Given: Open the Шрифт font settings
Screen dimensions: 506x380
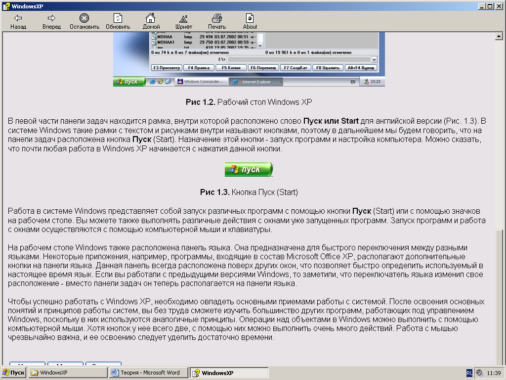Looking at the screenshot, I should (x=184, y=22).
